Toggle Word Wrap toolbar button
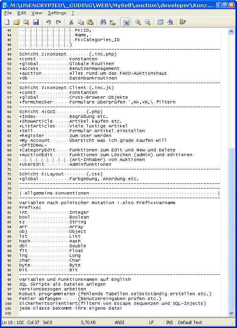 click(x=125, y=22)
